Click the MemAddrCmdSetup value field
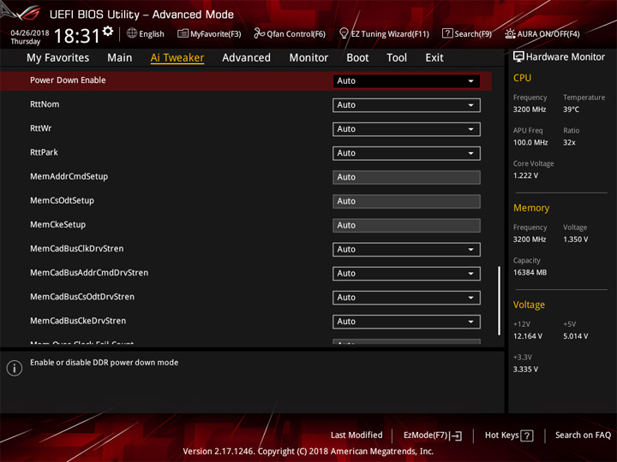 point(406,177)
